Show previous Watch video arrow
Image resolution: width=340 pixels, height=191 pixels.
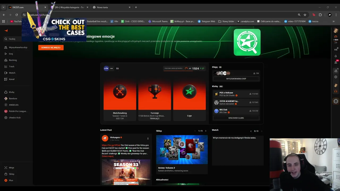click(251, 131)
